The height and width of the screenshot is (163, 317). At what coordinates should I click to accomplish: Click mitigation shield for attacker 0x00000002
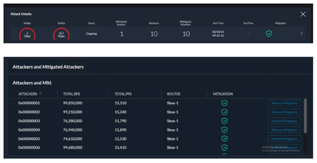coord(224,112)
